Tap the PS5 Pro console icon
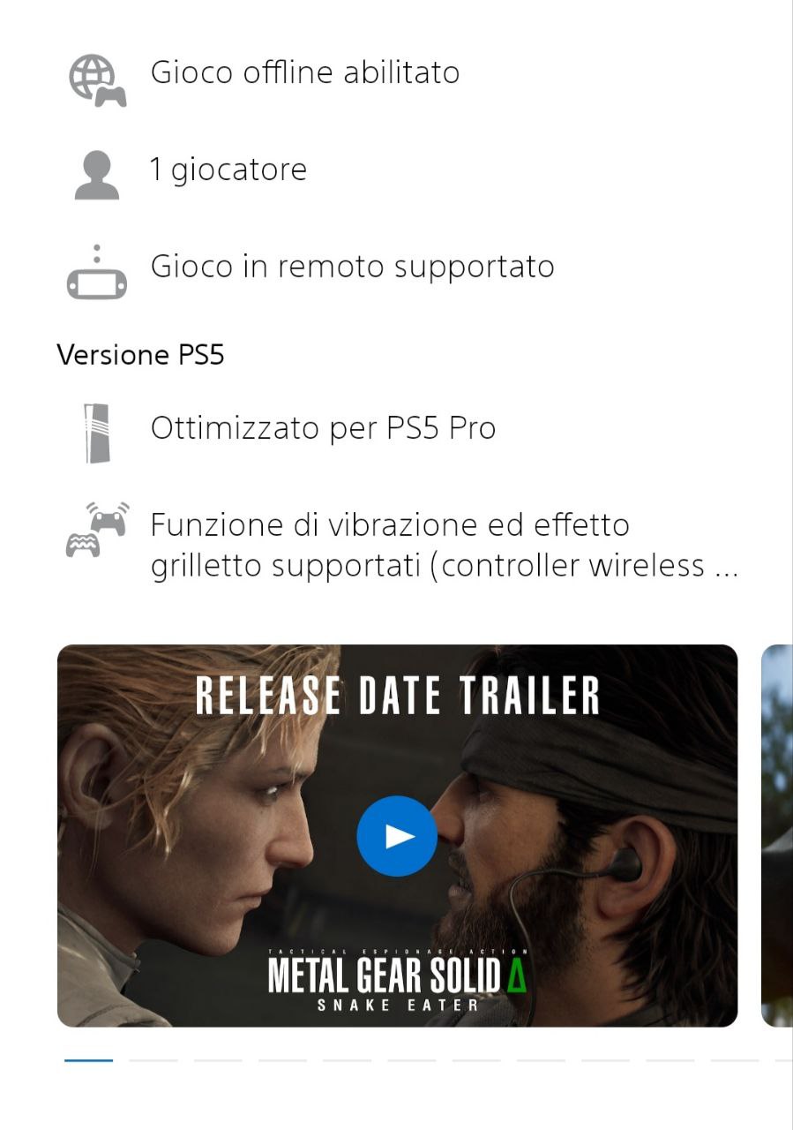793x1130 pixels. [x=97, y=433]
